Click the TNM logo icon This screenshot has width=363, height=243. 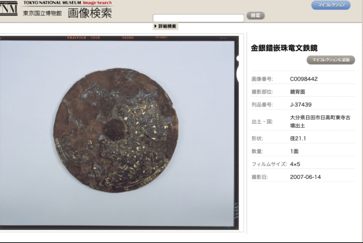[8, 10]
